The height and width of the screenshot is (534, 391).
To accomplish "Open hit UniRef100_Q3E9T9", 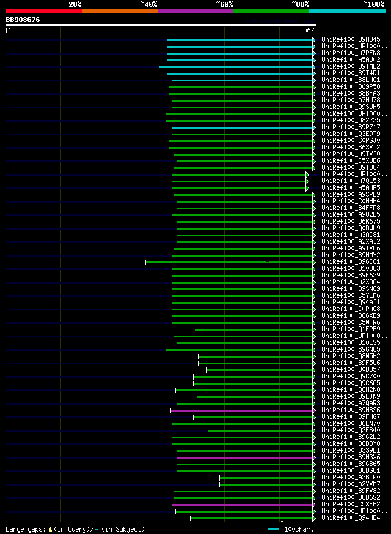I will [351, 134].
